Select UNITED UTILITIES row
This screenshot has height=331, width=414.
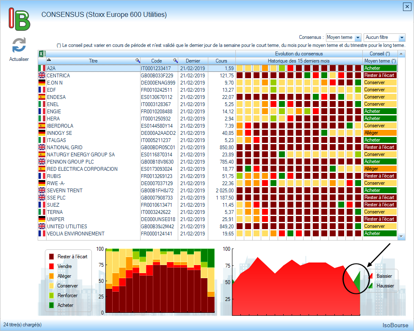click(x=218, y=227)
